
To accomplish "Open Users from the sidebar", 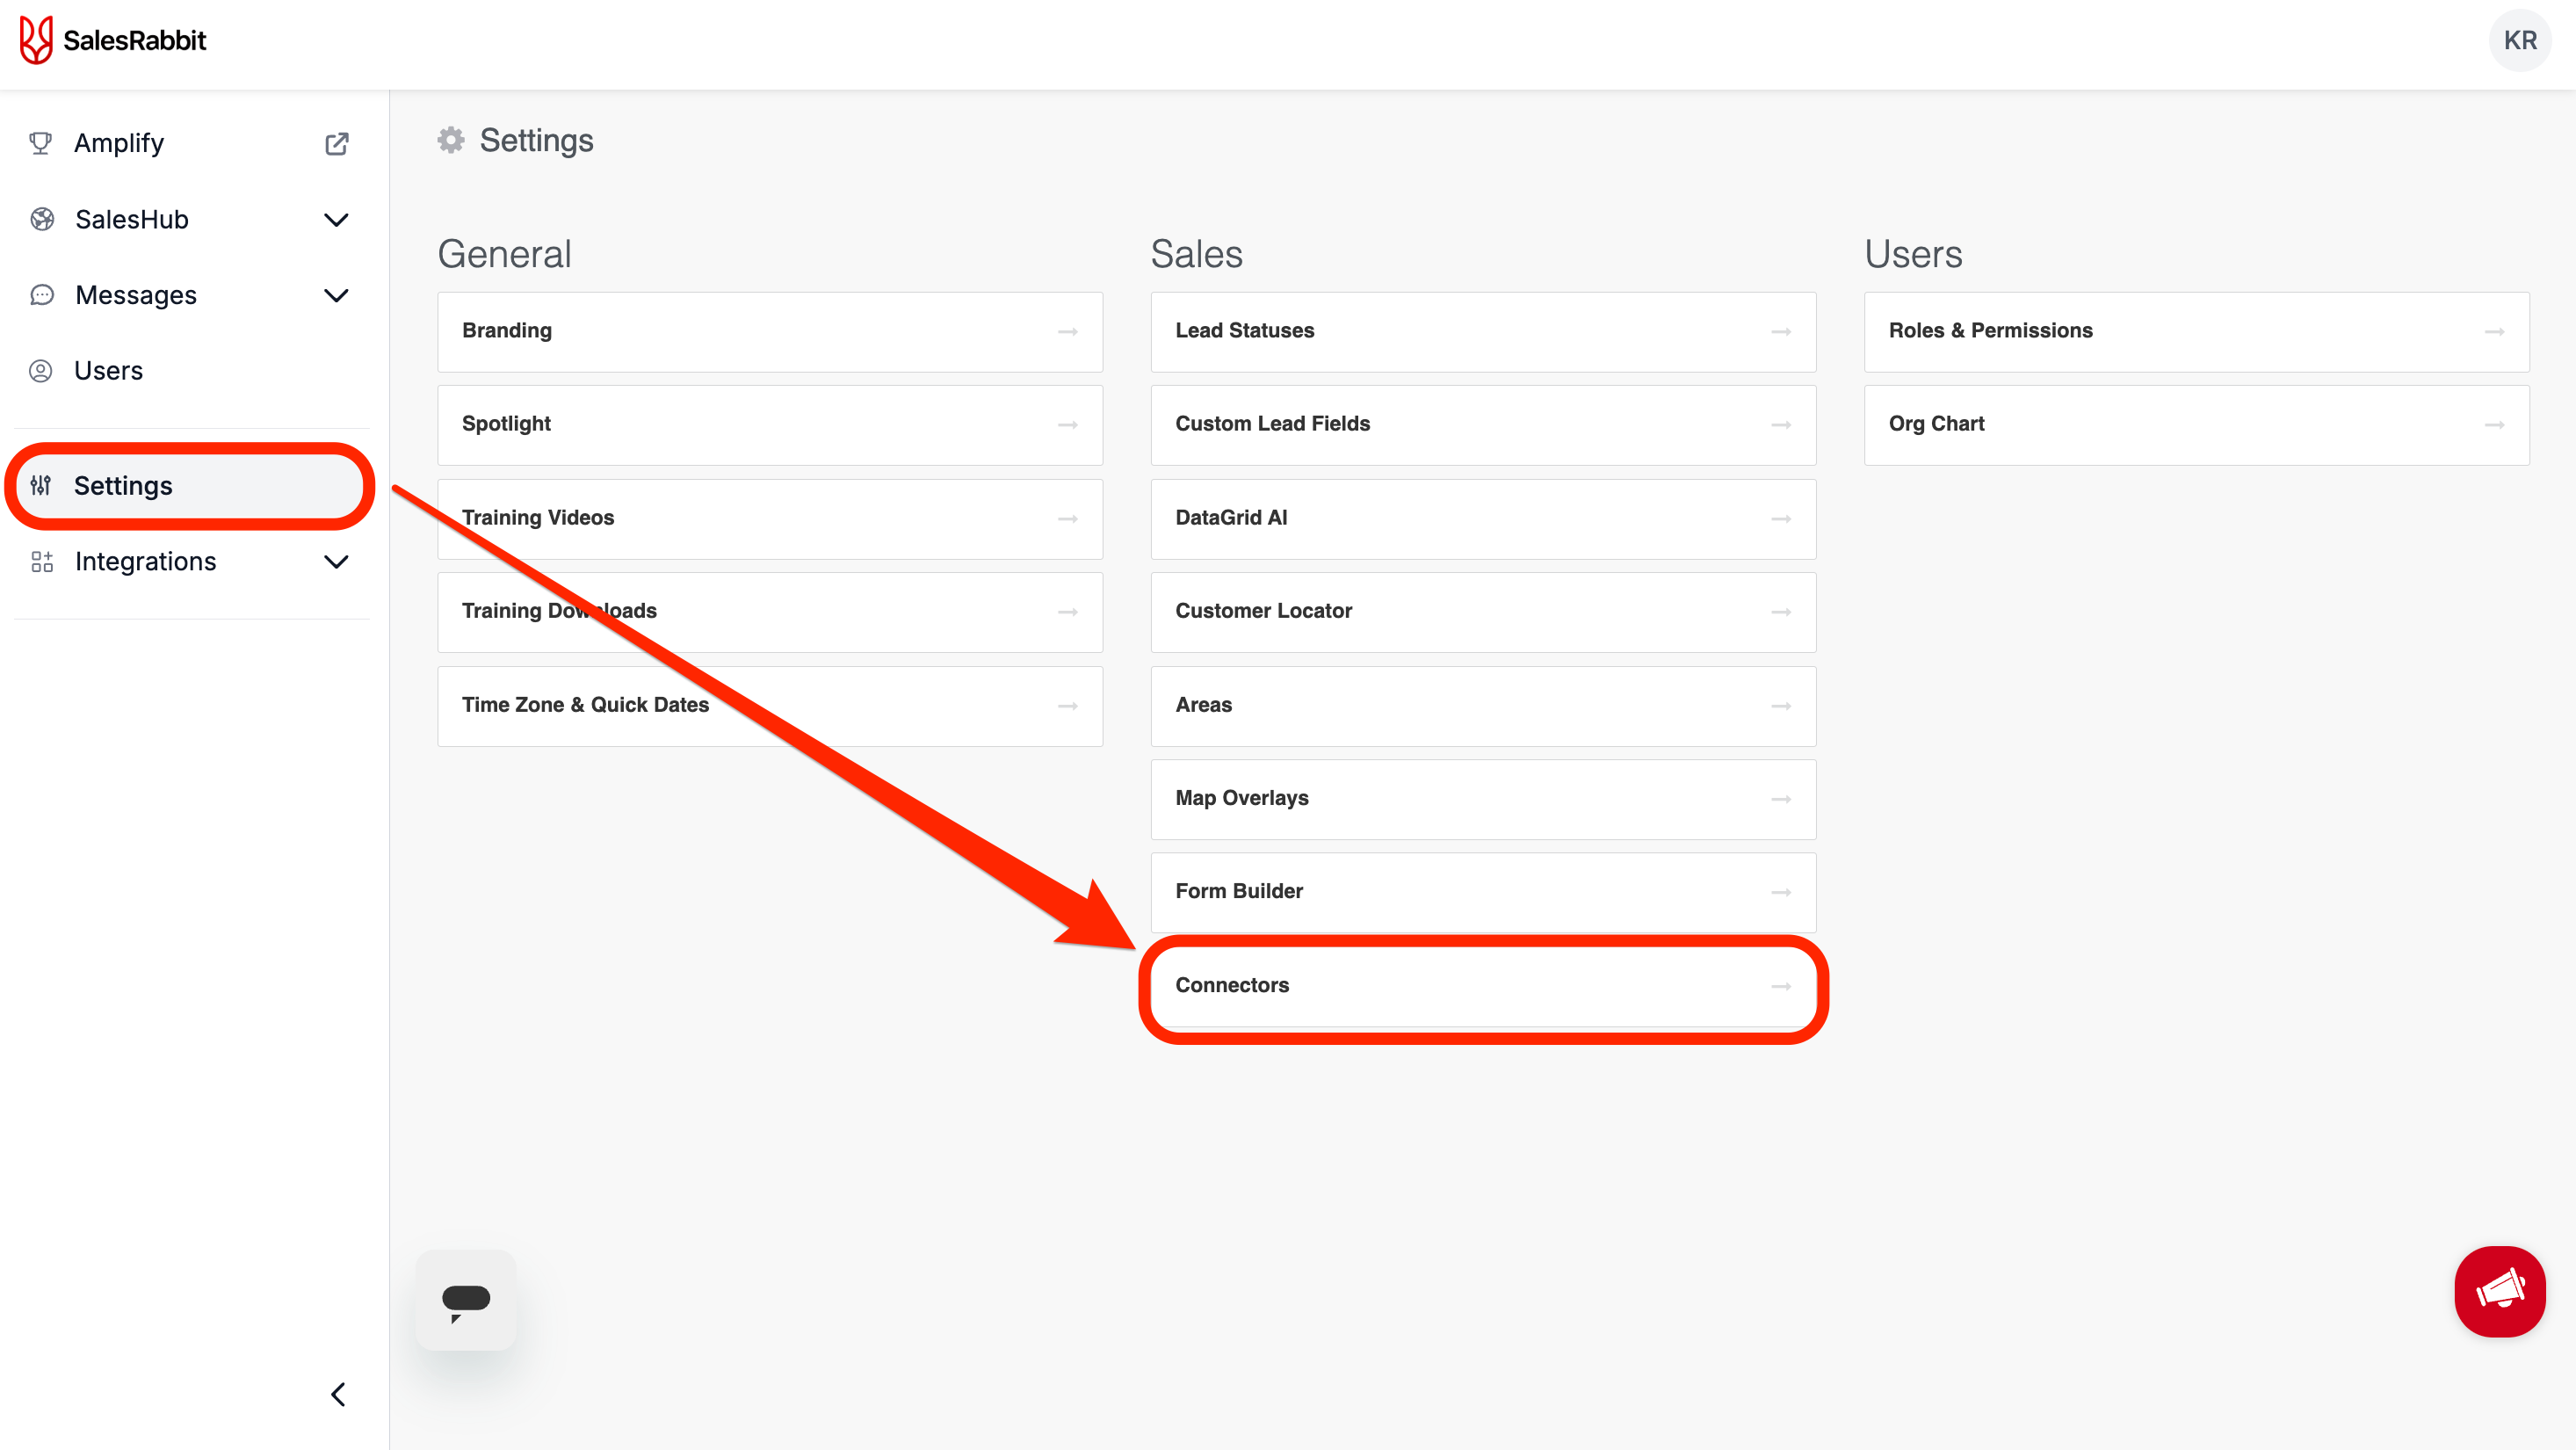I will [x=108, y=371].
